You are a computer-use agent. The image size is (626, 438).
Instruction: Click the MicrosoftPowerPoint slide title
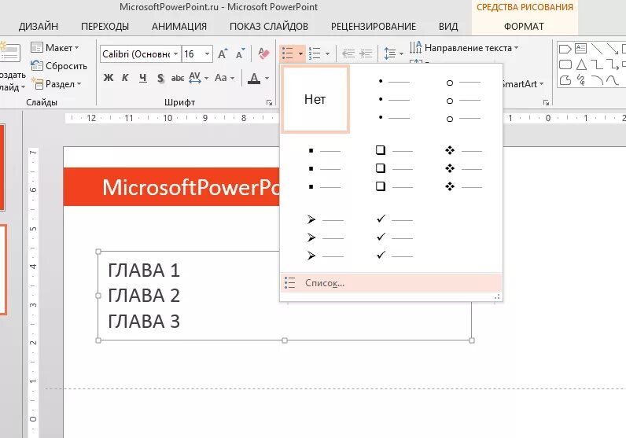[191, 187]
